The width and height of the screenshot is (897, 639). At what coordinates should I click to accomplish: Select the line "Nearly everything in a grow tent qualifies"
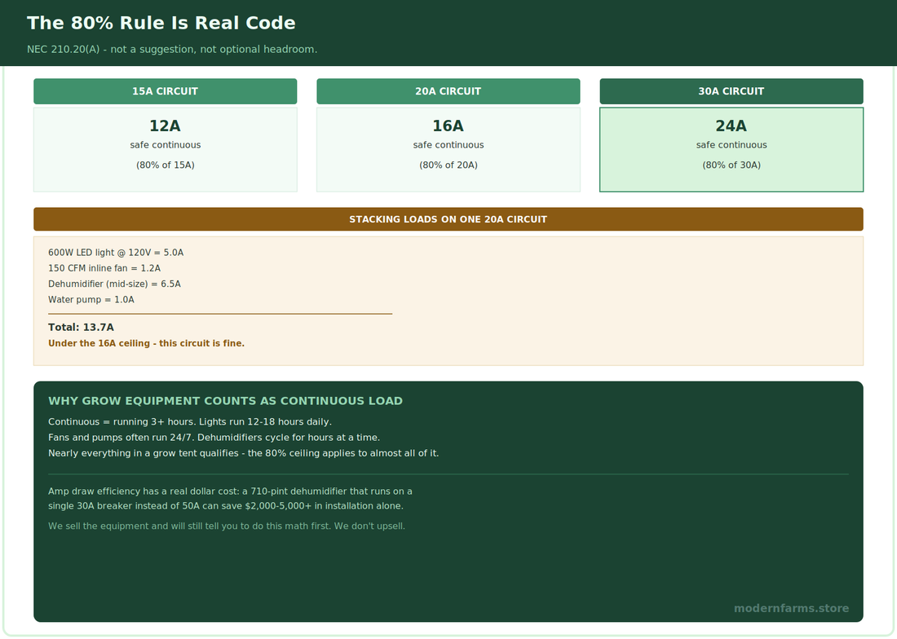click(x=244, y=453)
